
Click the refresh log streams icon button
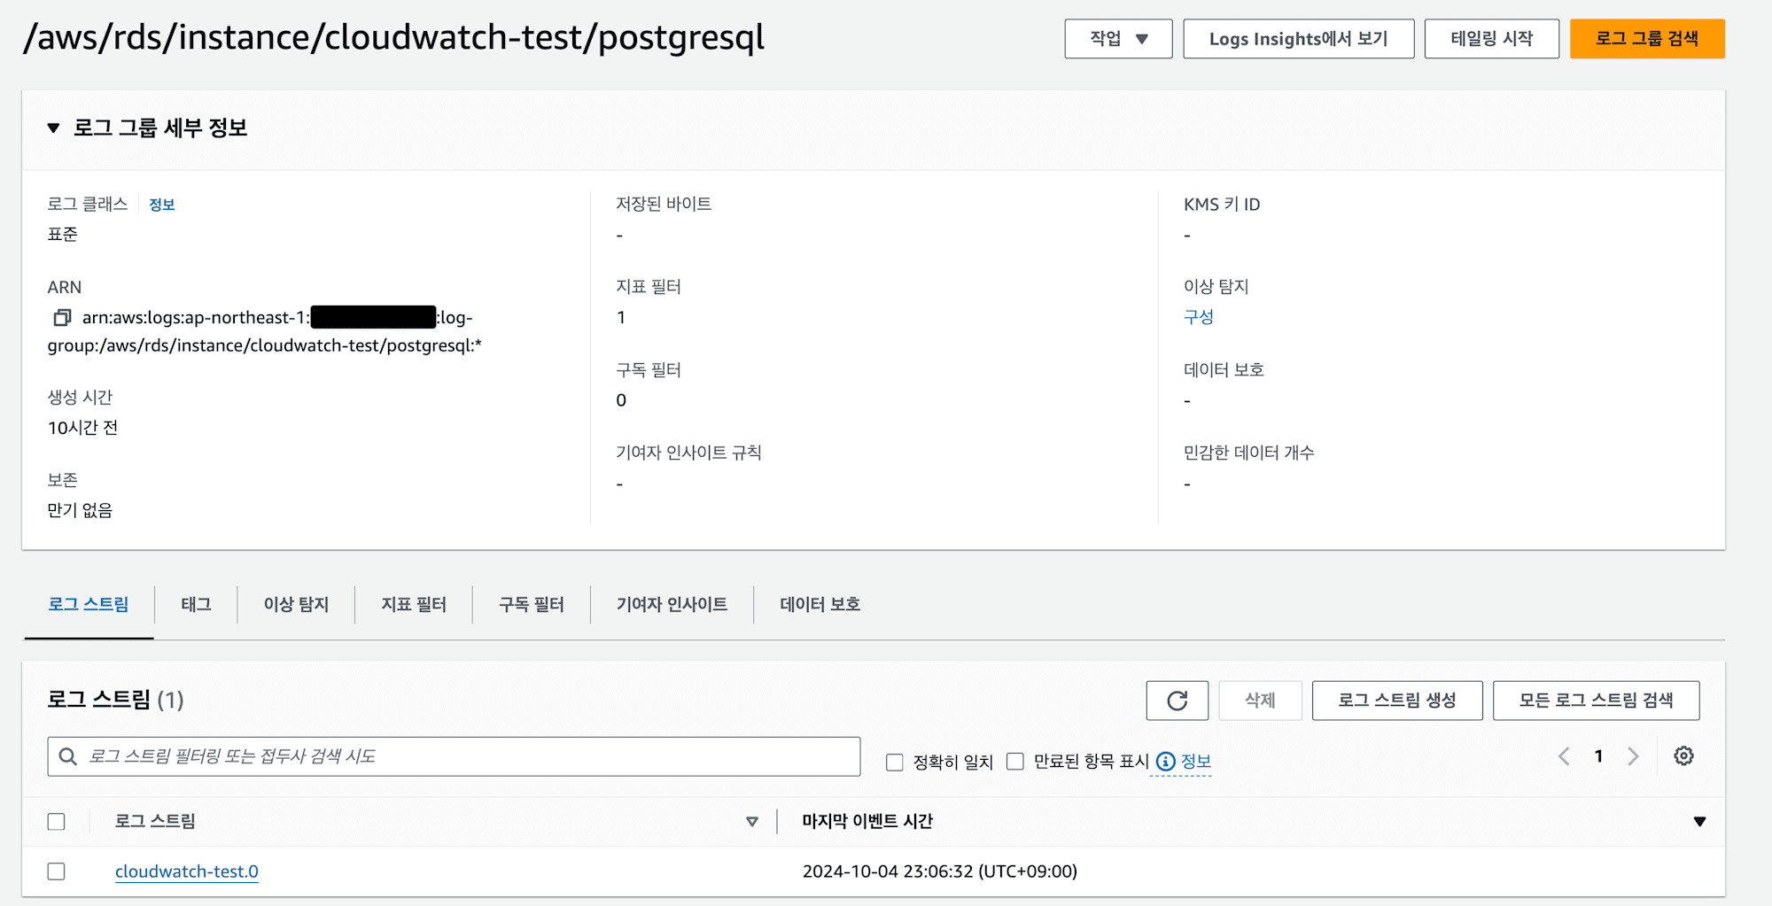point(1177,701)
